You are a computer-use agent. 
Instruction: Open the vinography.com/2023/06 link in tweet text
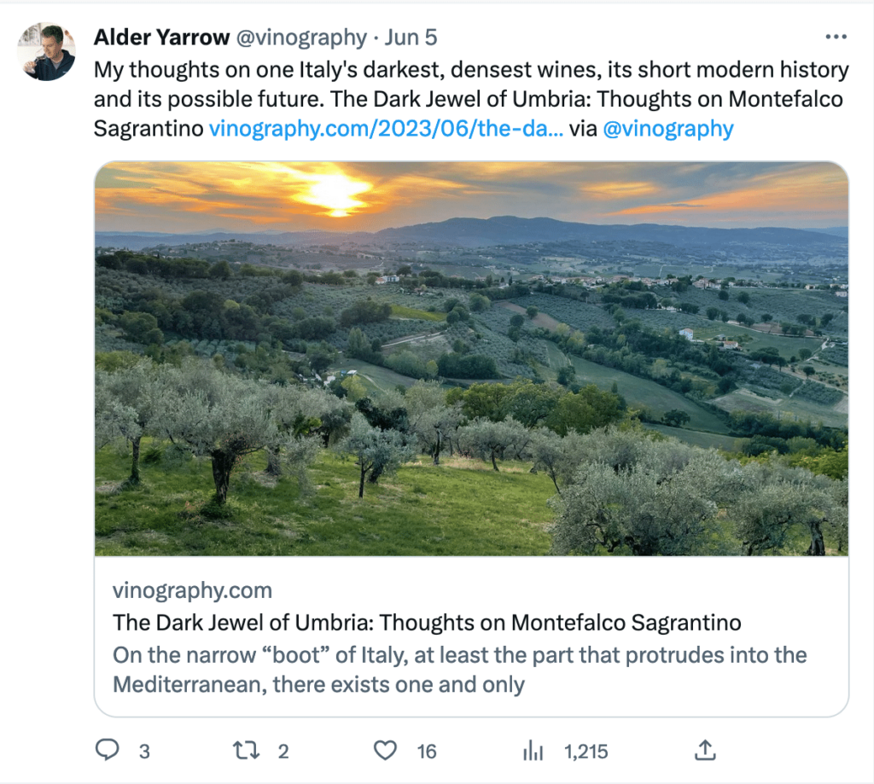386,129
